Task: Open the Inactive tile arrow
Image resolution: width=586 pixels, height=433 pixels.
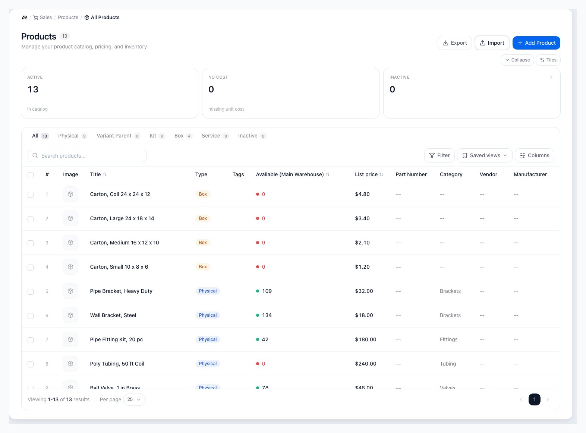Action: pyautogui.click(x=551, y=77)
